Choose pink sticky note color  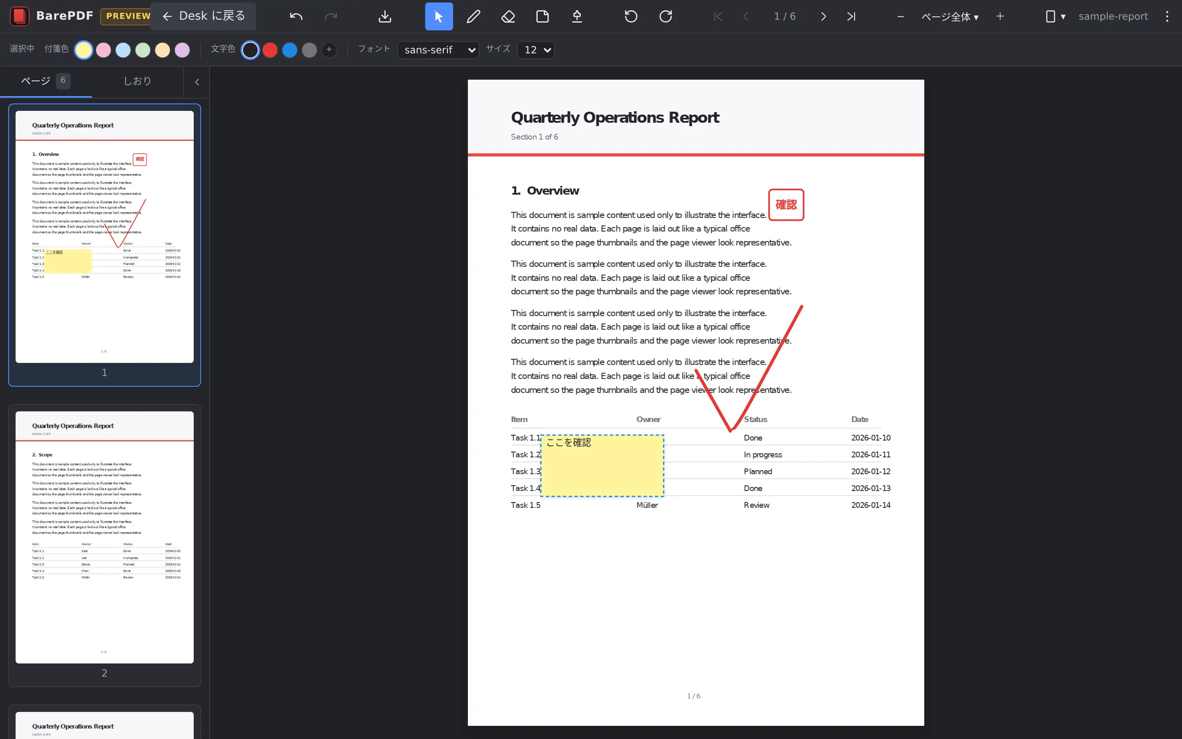[x=103, y=50]
